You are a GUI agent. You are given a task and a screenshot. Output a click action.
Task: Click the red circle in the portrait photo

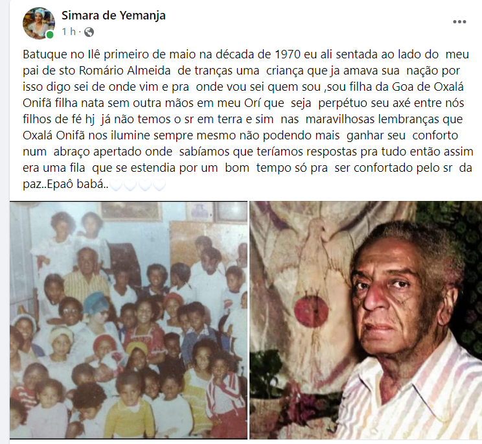tap(311, 312)
